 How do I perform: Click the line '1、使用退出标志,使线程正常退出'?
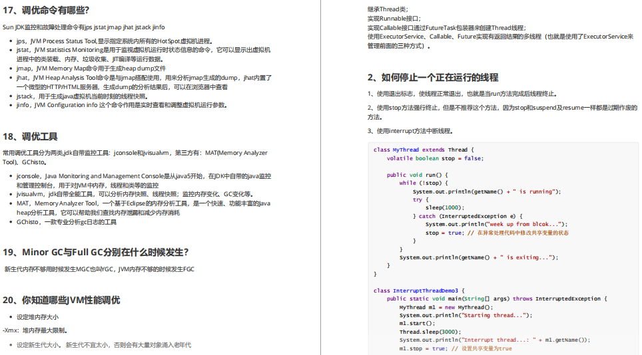pos(462,94)
